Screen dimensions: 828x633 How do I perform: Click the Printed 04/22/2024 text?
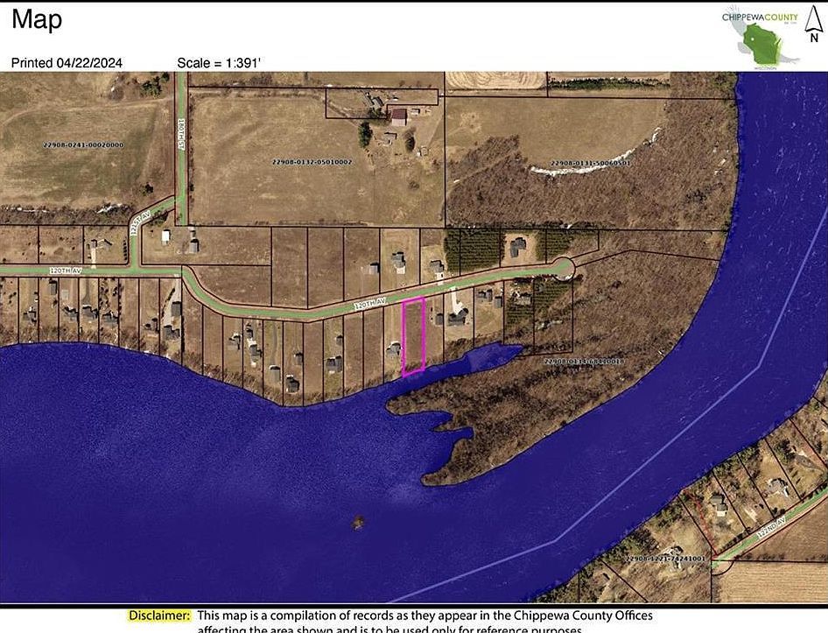66,62
